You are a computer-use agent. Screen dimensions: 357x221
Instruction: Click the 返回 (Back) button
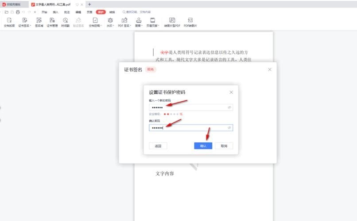pyautogui.click(x=158, y=146)
